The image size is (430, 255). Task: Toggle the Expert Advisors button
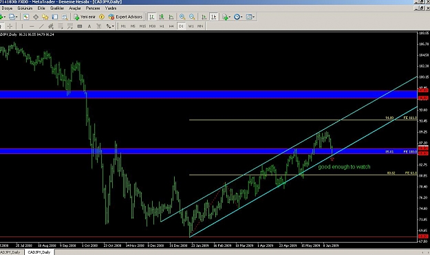coord(125,17)
